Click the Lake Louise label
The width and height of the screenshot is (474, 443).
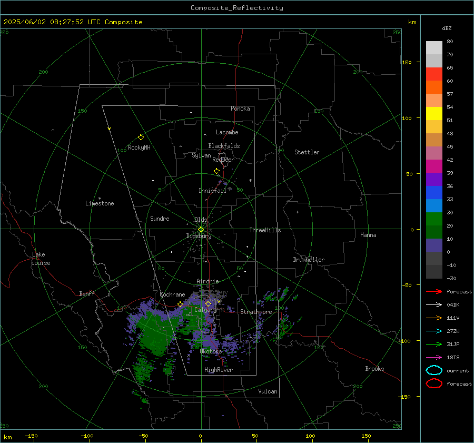[41, 259]
